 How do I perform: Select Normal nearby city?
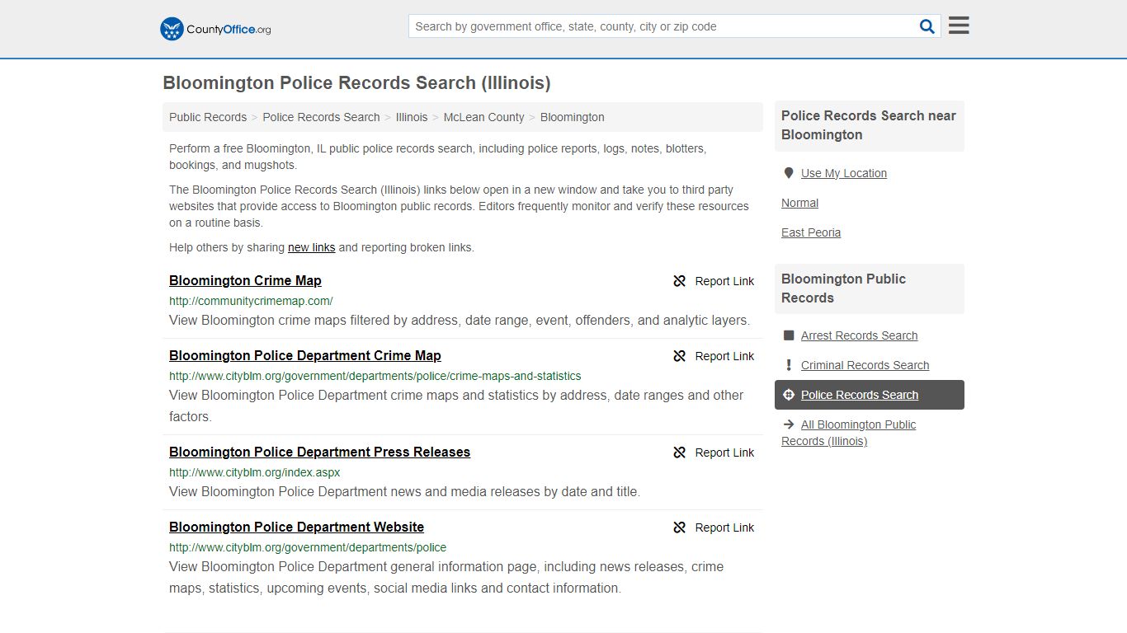tap(799, 203)
